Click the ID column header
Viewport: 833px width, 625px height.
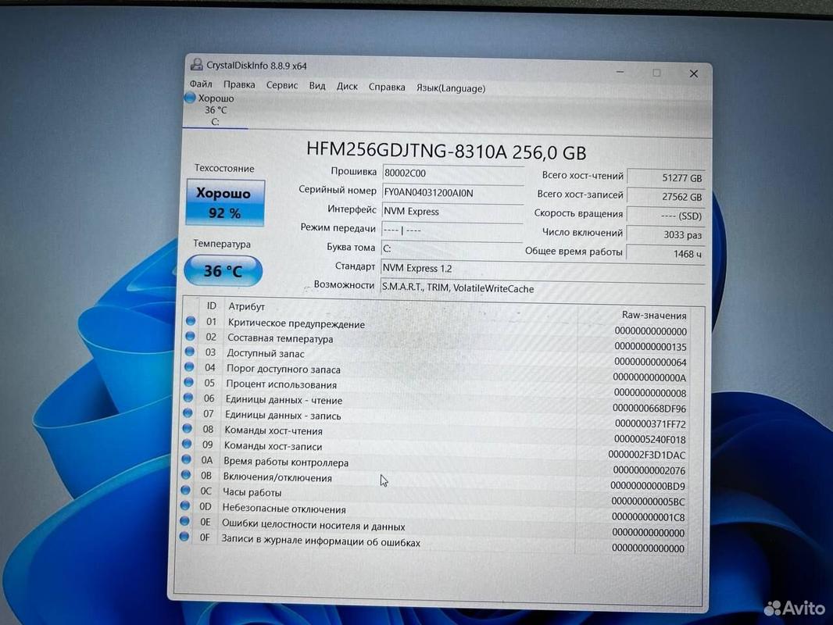tap(212, 306)
